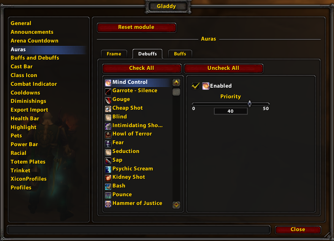
Task: Click the Reset module button
Action: [136, 27]
